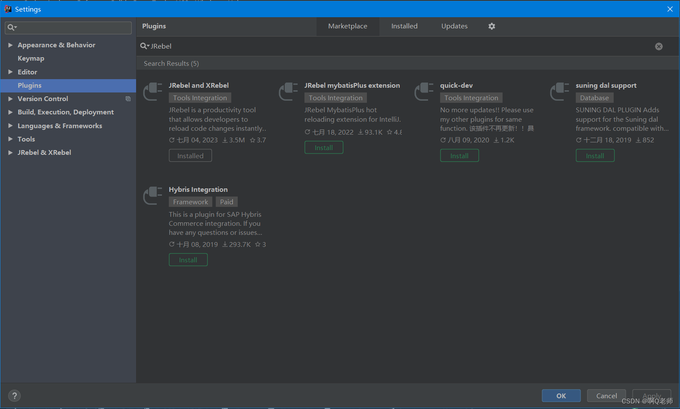Image resolution: width=680 pixels, height=409 pixels.
Task: Click the Framework tag under Hybris
Action: (190, 202)
